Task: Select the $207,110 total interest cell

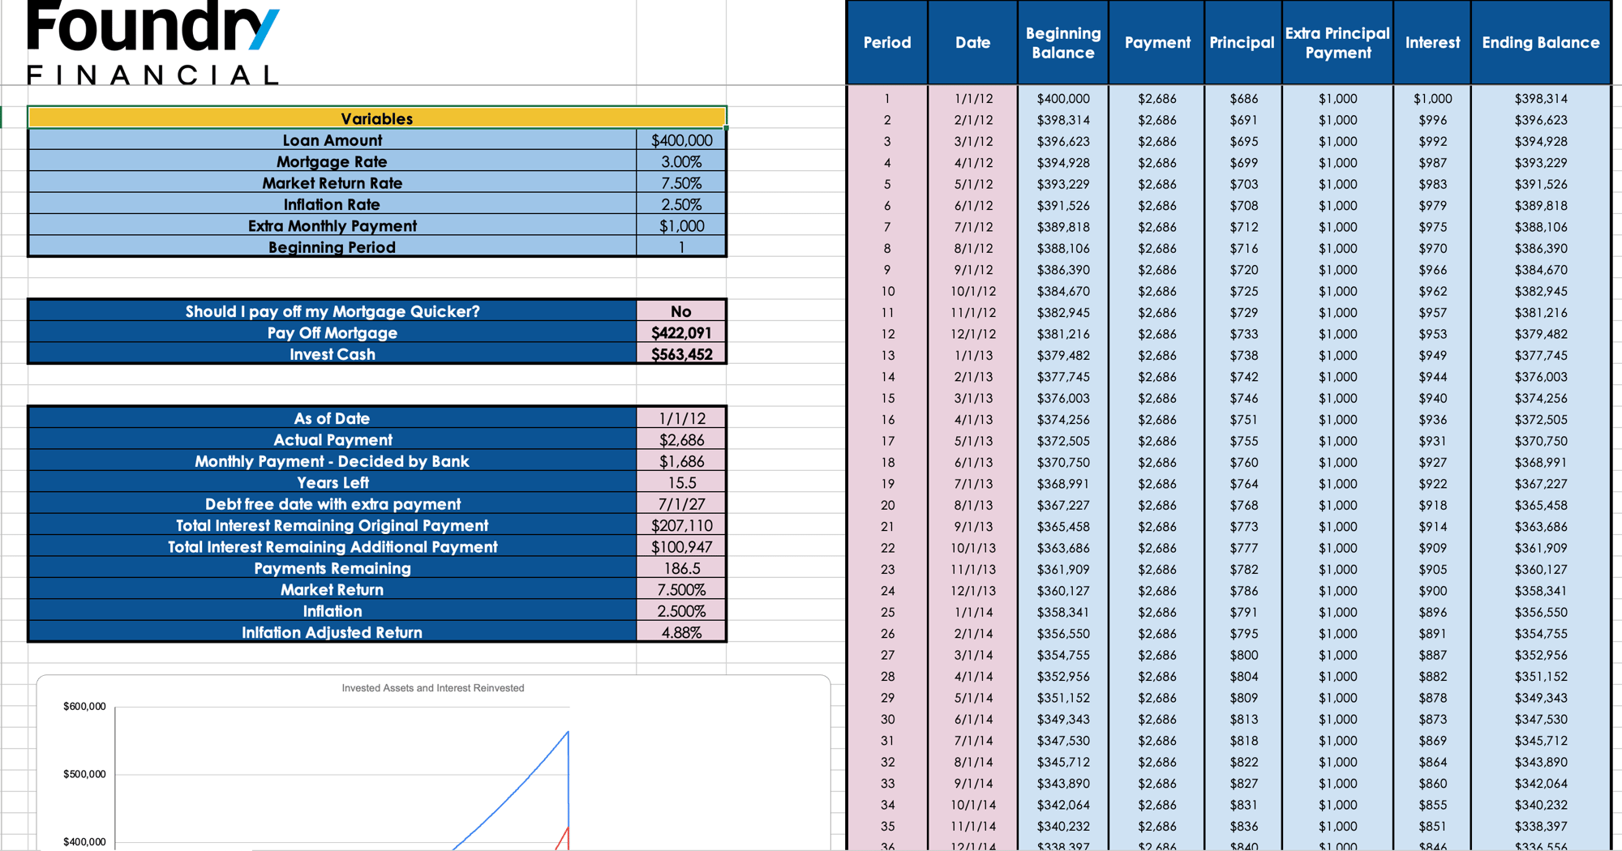Action: 681,525
